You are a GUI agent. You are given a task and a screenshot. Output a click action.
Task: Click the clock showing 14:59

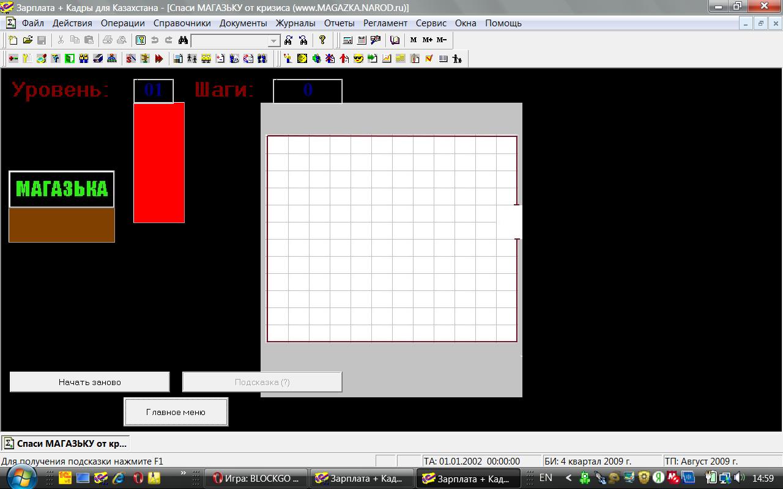coord(763,478)
